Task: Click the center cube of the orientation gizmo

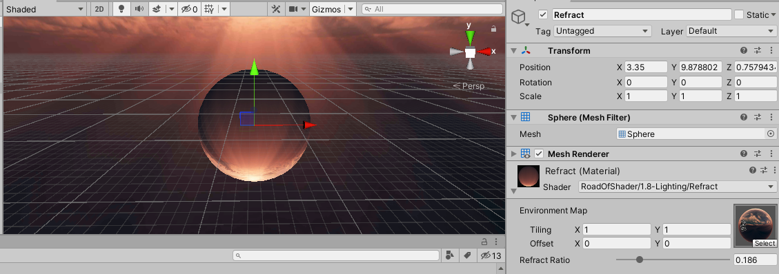Action: (470, 52)
